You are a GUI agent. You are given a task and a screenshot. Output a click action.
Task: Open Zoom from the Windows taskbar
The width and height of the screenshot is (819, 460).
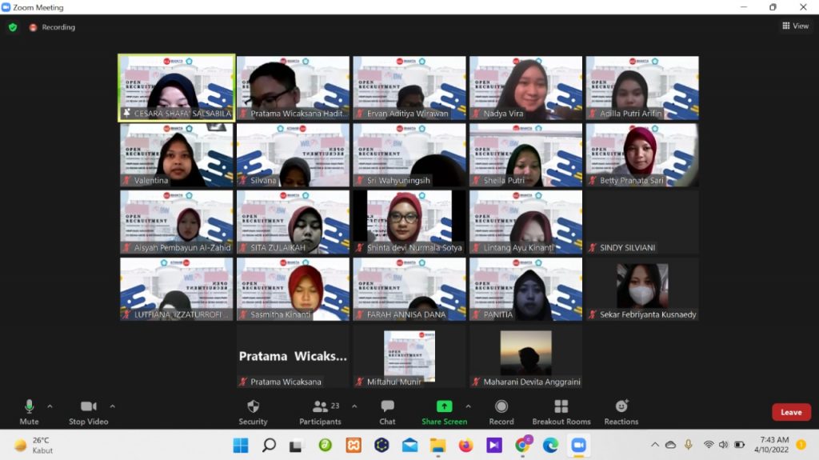[578, 445]
